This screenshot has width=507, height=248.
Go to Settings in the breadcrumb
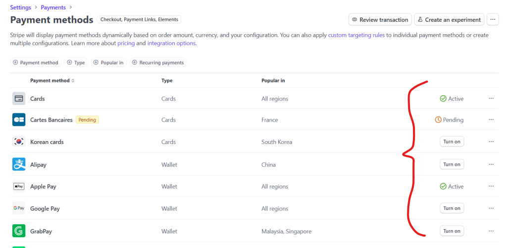(x=20, y=7)
